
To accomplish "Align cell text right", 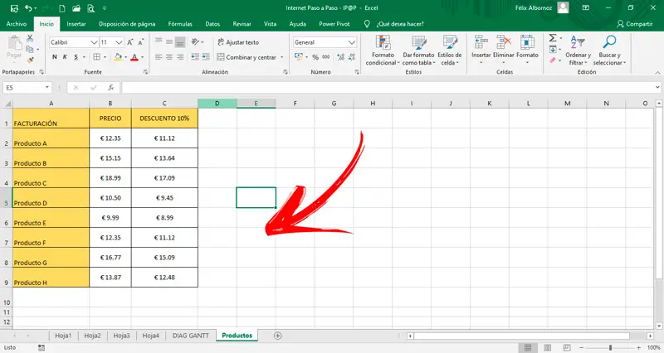I will click(180, 57).
